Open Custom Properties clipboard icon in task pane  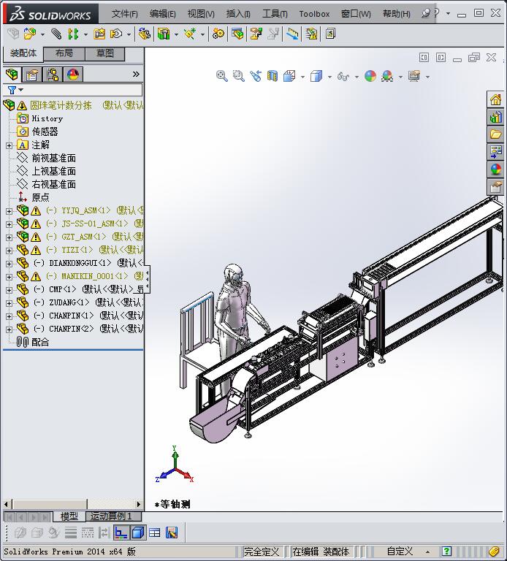tap(495, 187)
